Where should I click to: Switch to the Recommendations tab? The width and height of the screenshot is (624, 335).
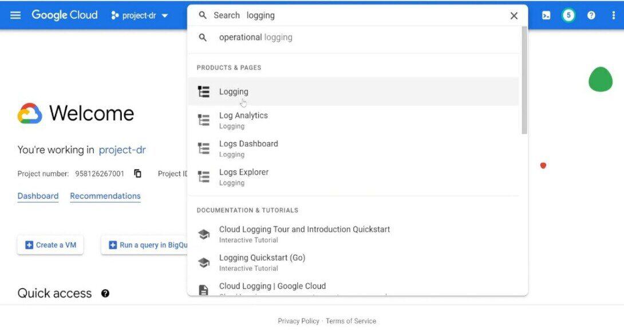105,196
